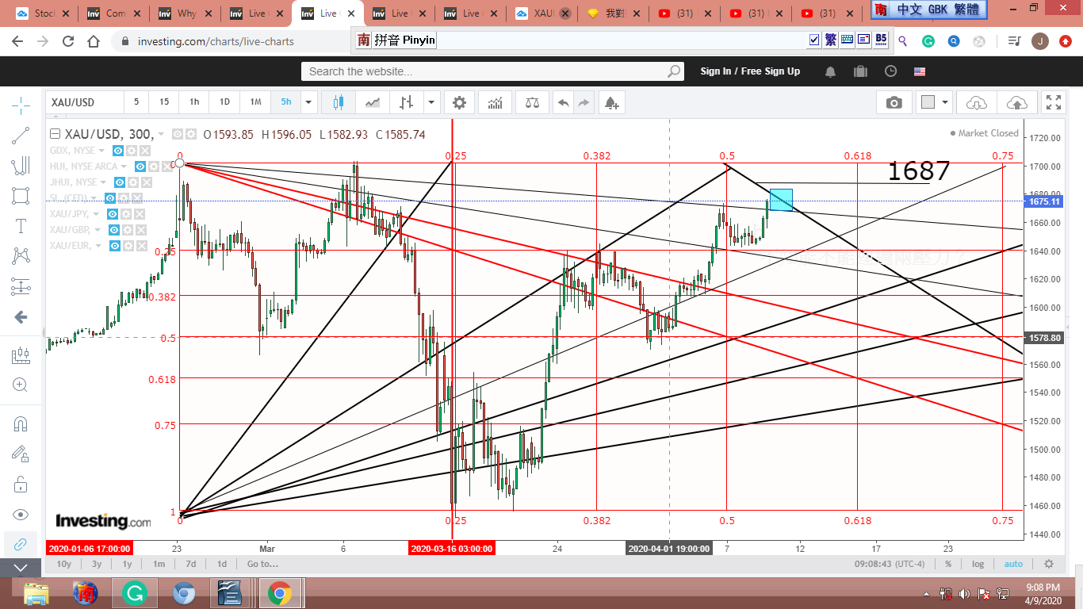This screenshot has height=609, width=1083.
Task: Select the crosshair cursor tool
Action: 21,105
